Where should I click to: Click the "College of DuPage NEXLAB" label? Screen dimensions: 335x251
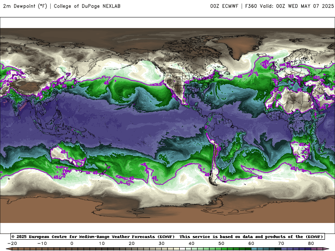pos(87,6)
